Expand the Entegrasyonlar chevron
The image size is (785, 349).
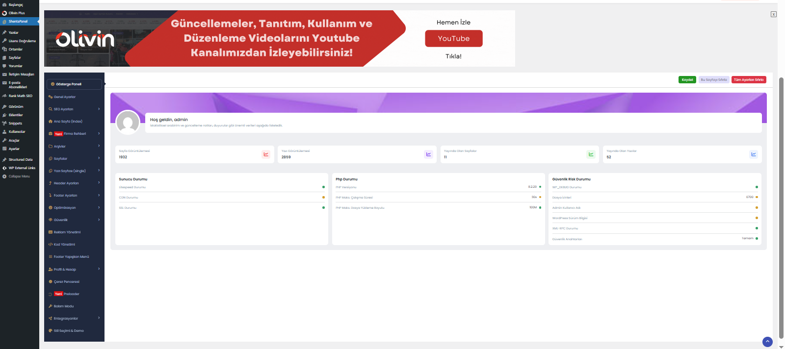(99, 318)
